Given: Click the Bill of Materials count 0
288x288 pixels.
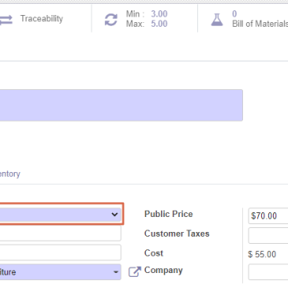Looking at the screenshot, I should 234,14.
